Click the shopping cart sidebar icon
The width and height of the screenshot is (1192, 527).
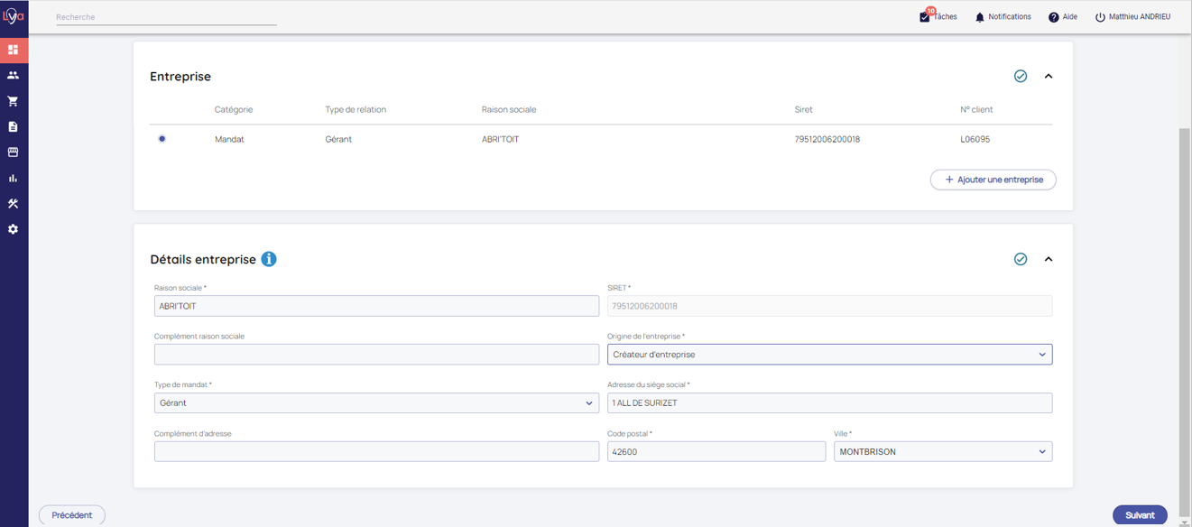coord(13,101)
